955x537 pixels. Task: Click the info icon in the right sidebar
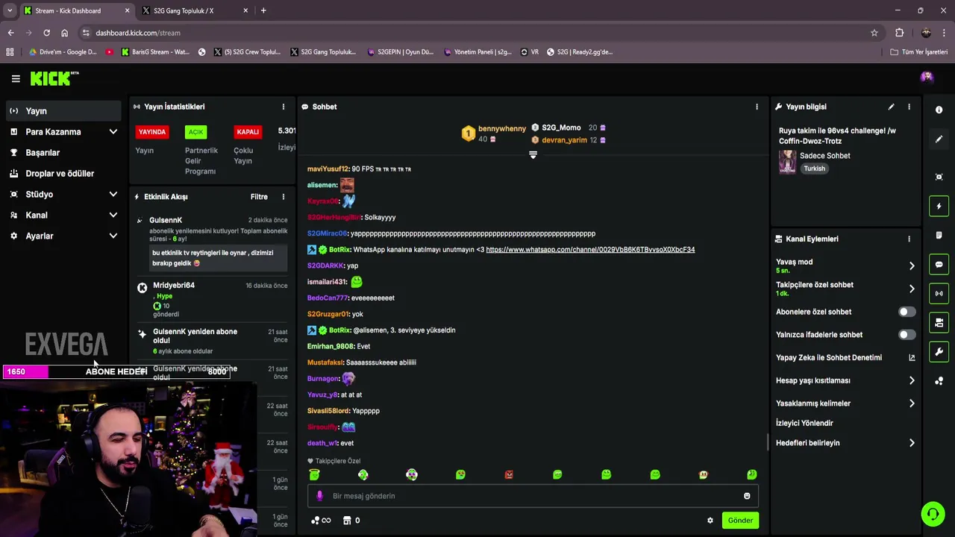pyautogui.click(x=939, y=110)
